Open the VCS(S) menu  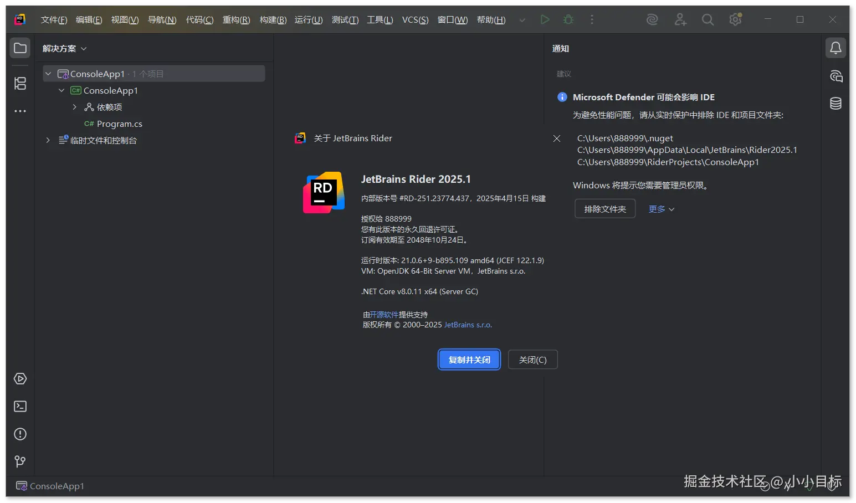pos(416,20)
